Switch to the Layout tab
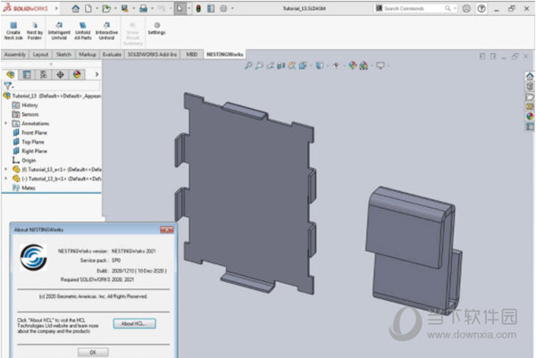 pos(40,54)
